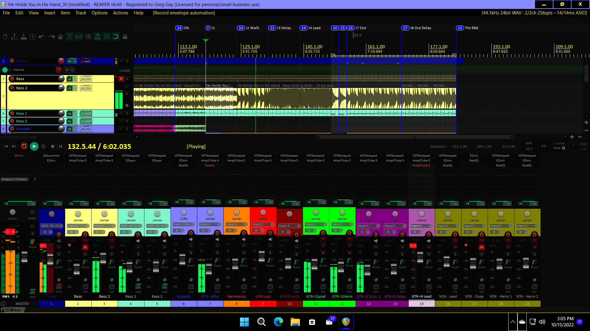Toggle the lock icon in toolbar
Viewport: 590px width, 331px height.
[125, 37]
